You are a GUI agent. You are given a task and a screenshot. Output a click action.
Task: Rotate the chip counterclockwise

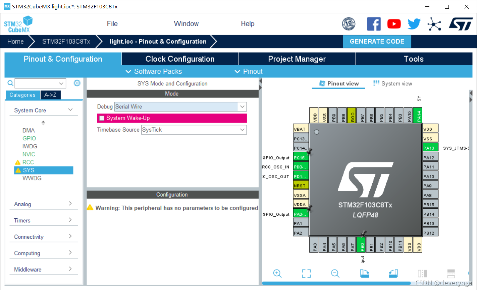click(393, 273)
